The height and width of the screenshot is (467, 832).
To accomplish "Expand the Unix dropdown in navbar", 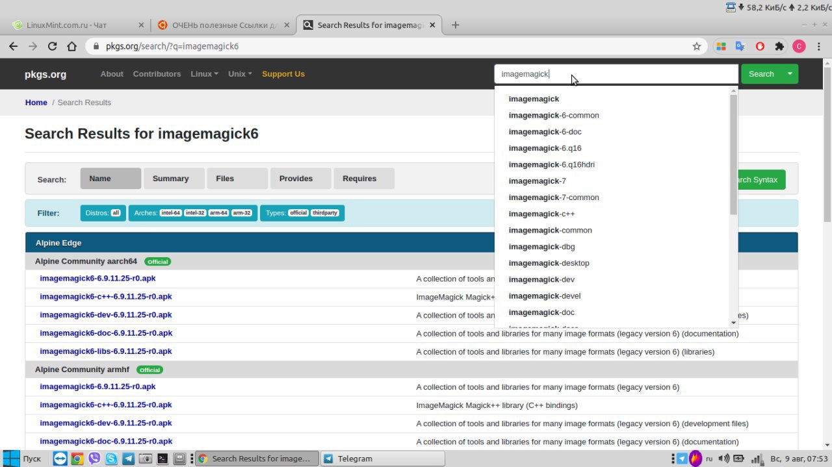I will point(240,74).
